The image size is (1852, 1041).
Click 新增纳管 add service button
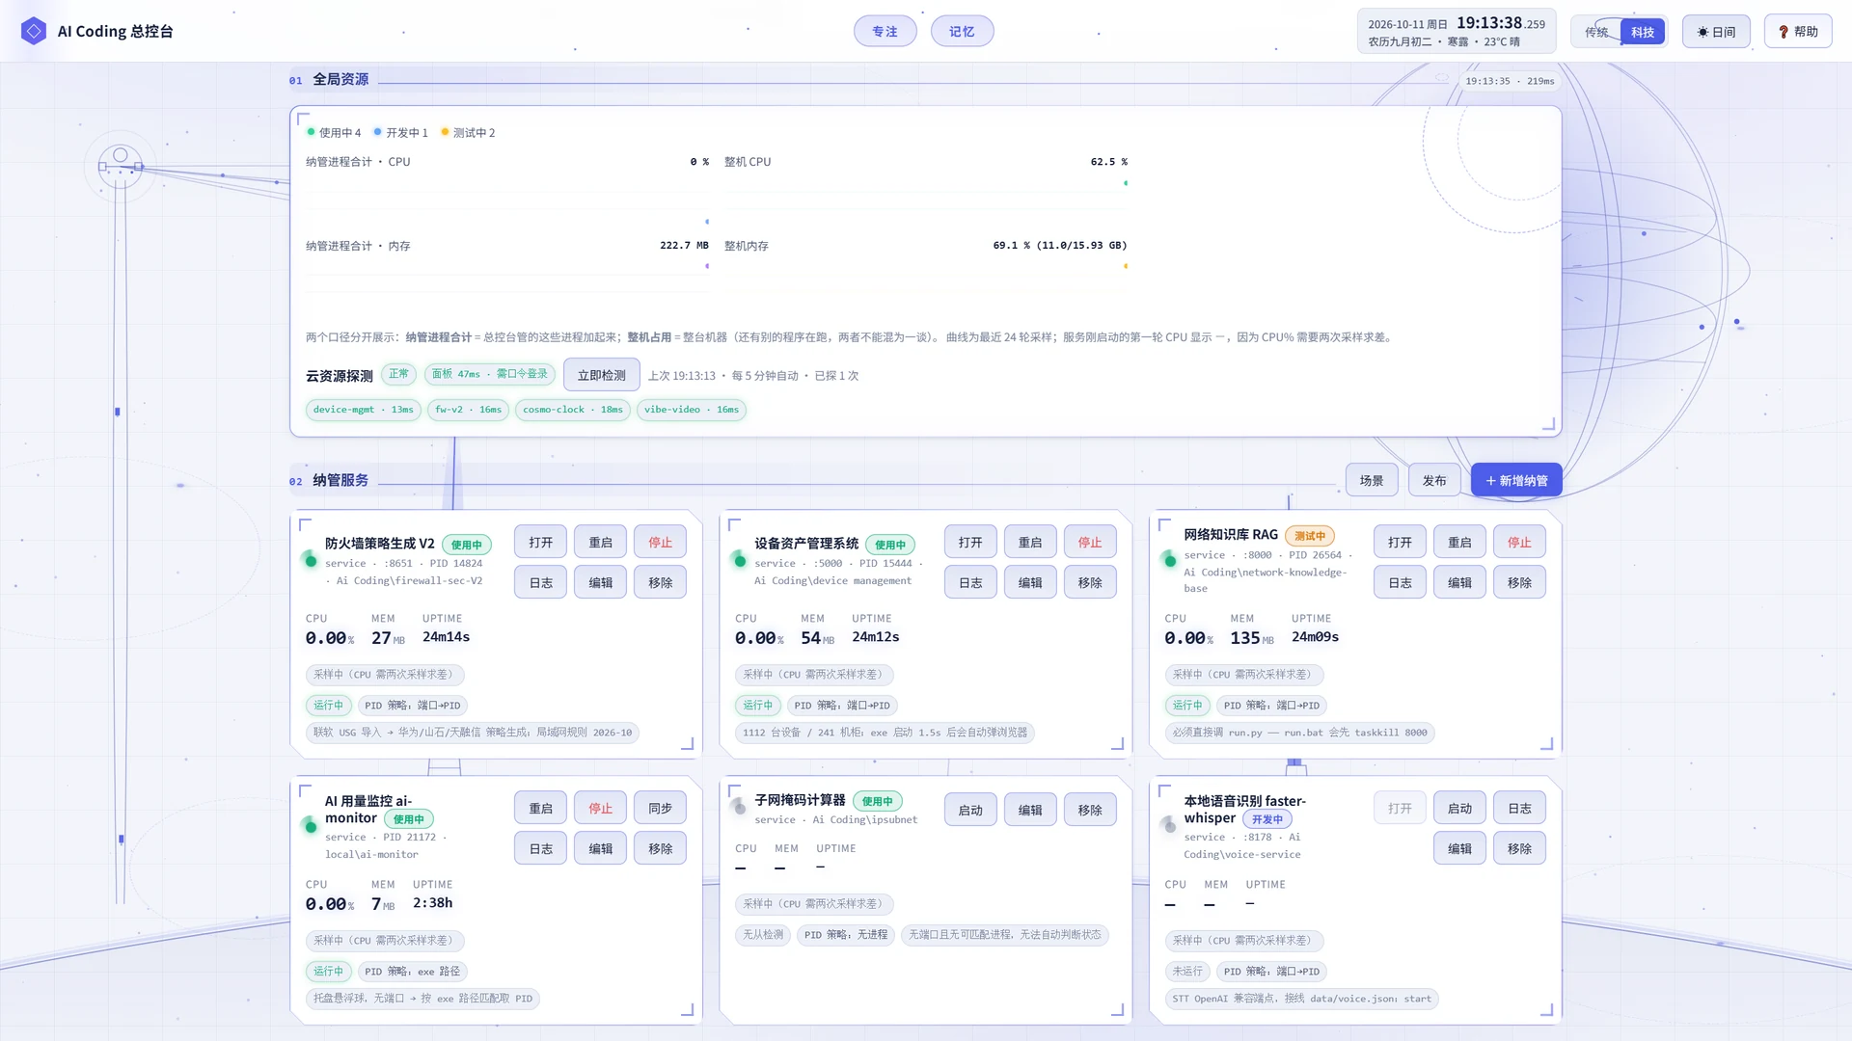point(1516,480)
